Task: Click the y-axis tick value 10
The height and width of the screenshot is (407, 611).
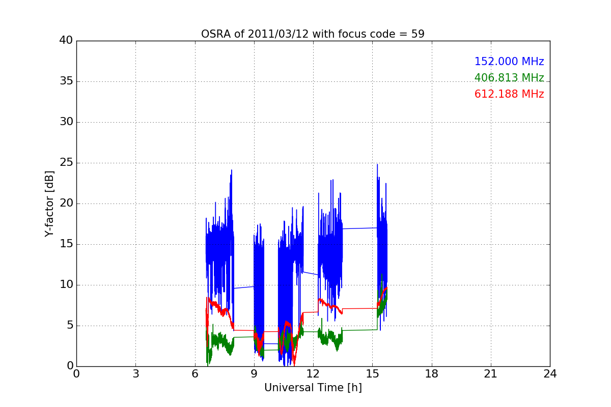Action: pyautogui.click(x=66, y=285)
